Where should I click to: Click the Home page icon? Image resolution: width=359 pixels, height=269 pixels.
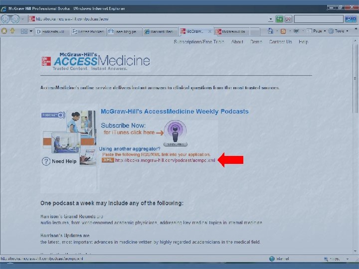coord(270,31)
